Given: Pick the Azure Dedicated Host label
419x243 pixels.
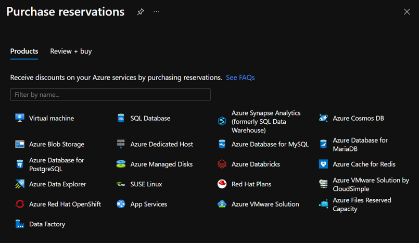Looking at the screenshot, I should point(162,144).
